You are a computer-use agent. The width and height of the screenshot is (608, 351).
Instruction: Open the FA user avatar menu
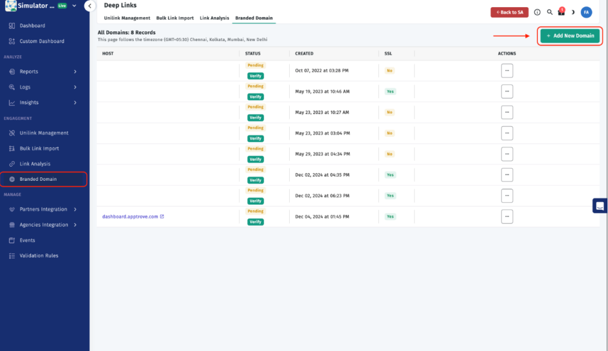click(586, 12)
